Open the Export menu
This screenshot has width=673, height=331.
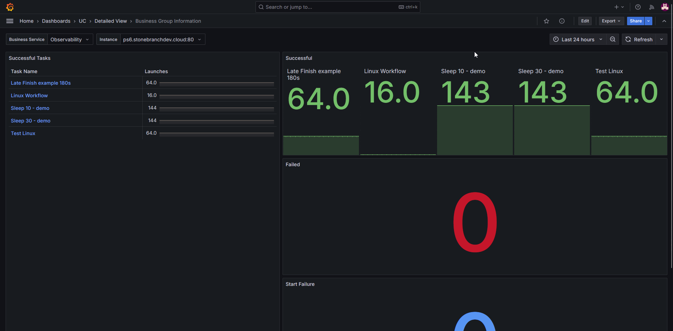[611, 21]
